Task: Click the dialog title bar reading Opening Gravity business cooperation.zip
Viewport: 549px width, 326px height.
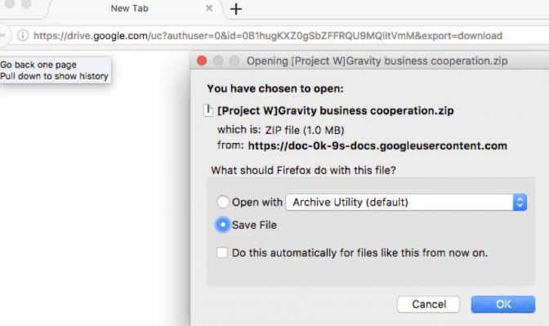Action: click(377, 61)
